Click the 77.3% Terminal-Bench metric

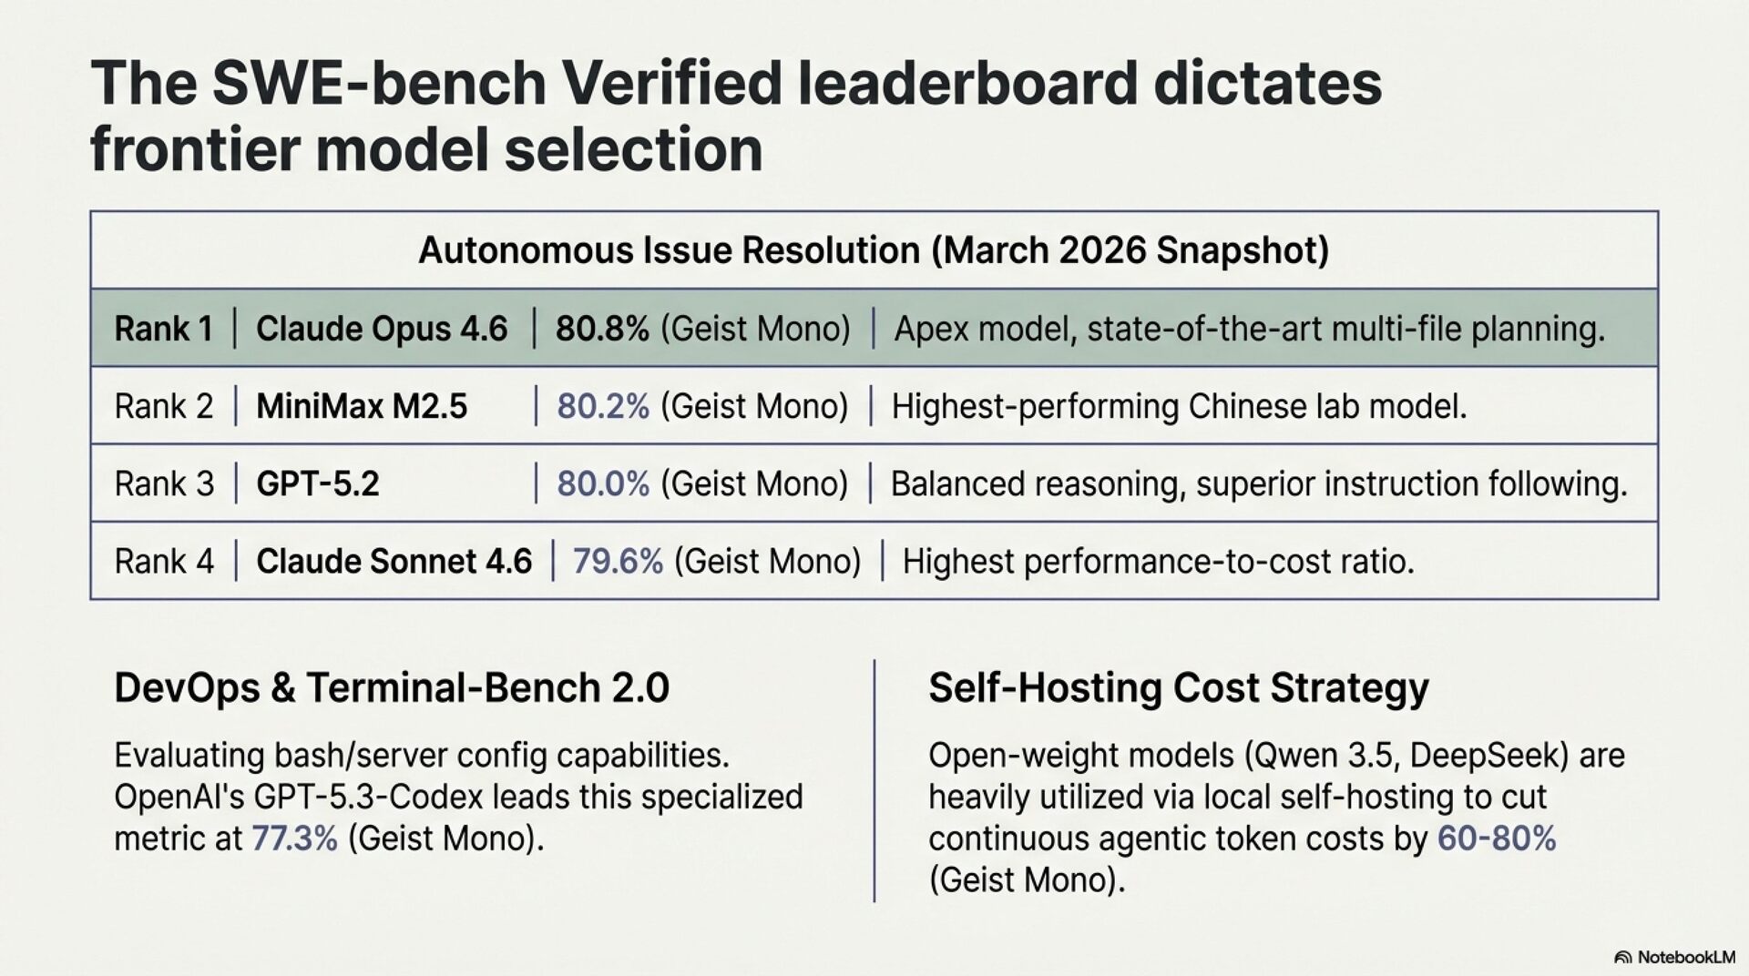[294, 838]
